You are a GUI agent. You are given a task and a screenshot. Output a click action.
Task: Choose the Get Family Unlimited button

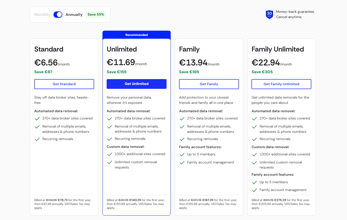[x=281, y=84]
